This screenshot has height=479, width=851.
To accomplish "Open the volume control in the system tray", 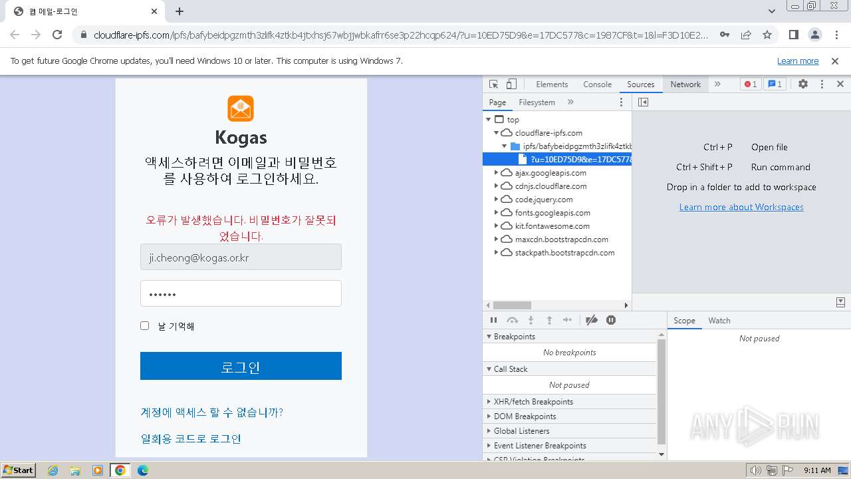I will pos(755,470).
